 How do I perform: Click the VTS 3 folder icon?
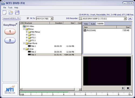29,40
